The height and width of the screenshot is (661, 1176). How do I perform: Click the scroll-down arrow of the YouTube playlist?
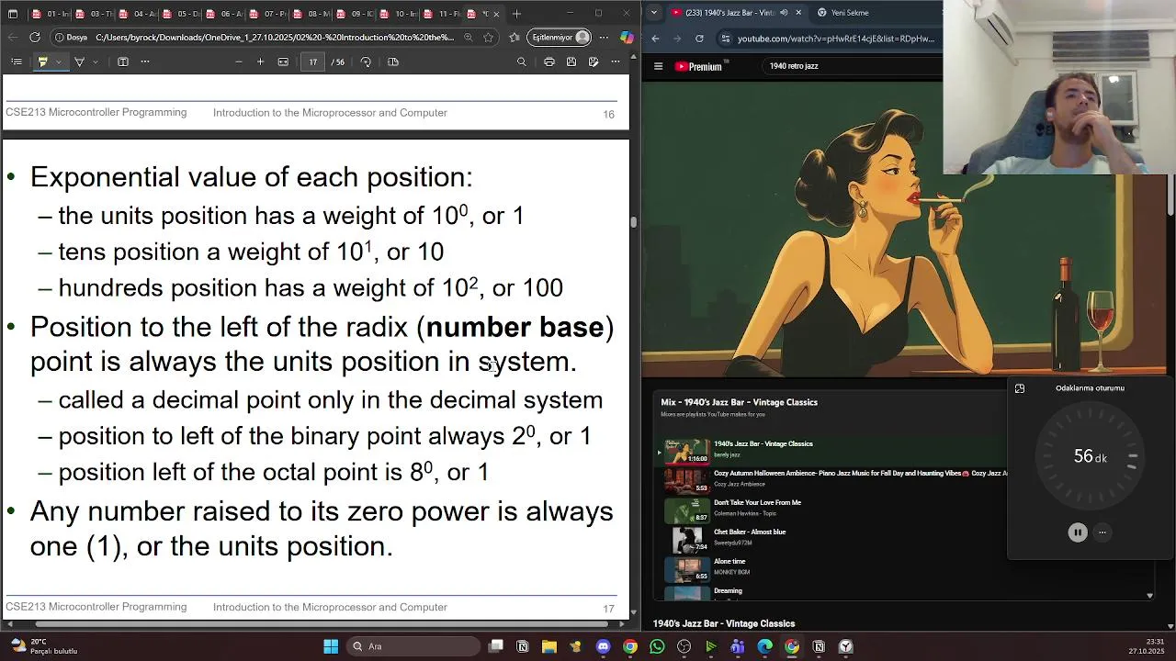point(1149,596)
